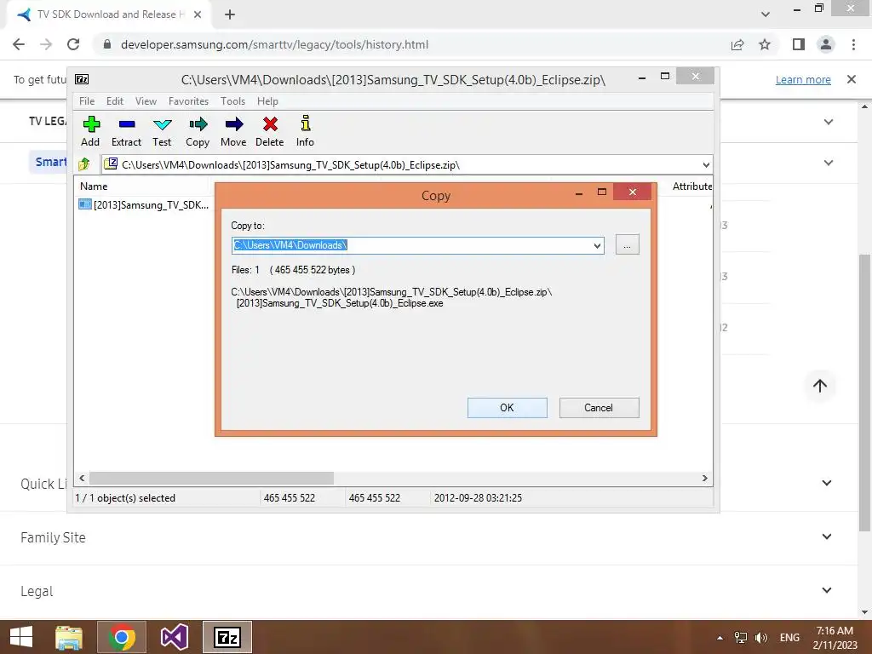Close the TV SDK Download tab
The height and width of the screenshot is (654, 872).
(198, 14)
